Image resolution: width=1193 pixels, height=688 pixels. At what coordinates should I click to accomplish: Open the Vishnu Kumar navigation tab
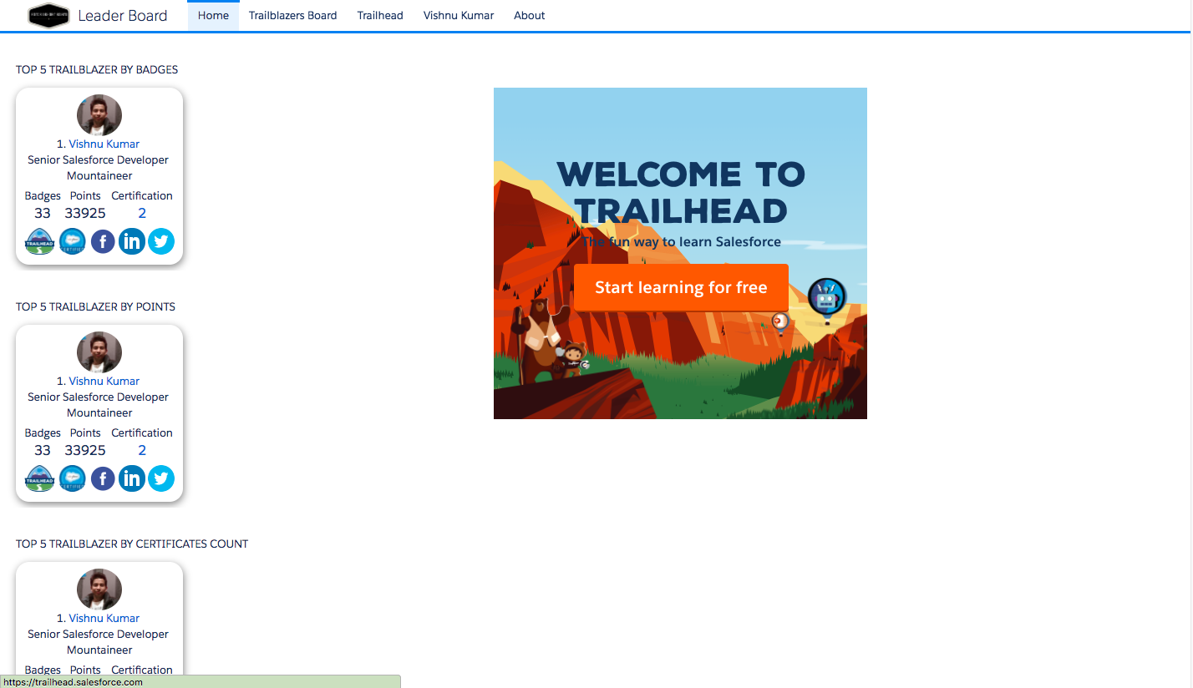point(458,15)
